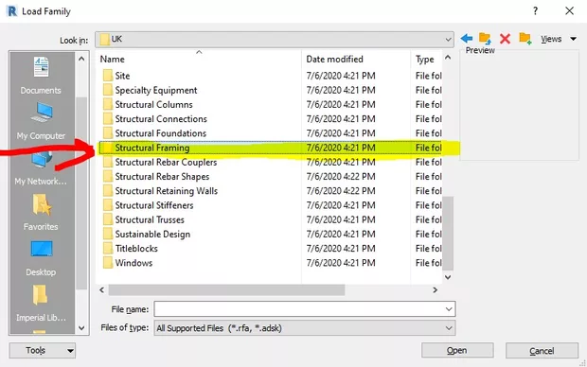Click the help question mark button

[x=535, y=10]
